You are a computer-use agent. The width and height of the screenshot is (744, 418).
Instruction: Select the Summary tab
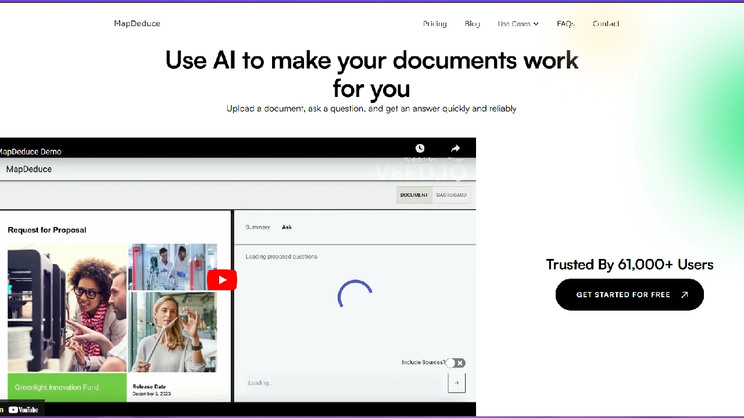257,227
